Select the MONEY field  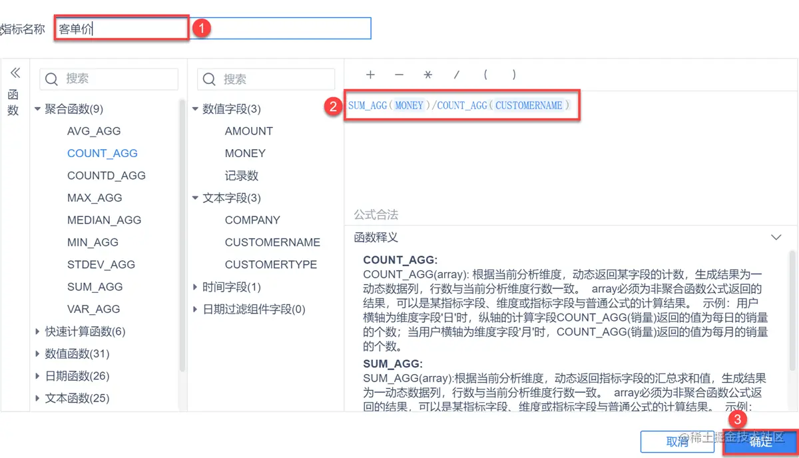[245, 153]
